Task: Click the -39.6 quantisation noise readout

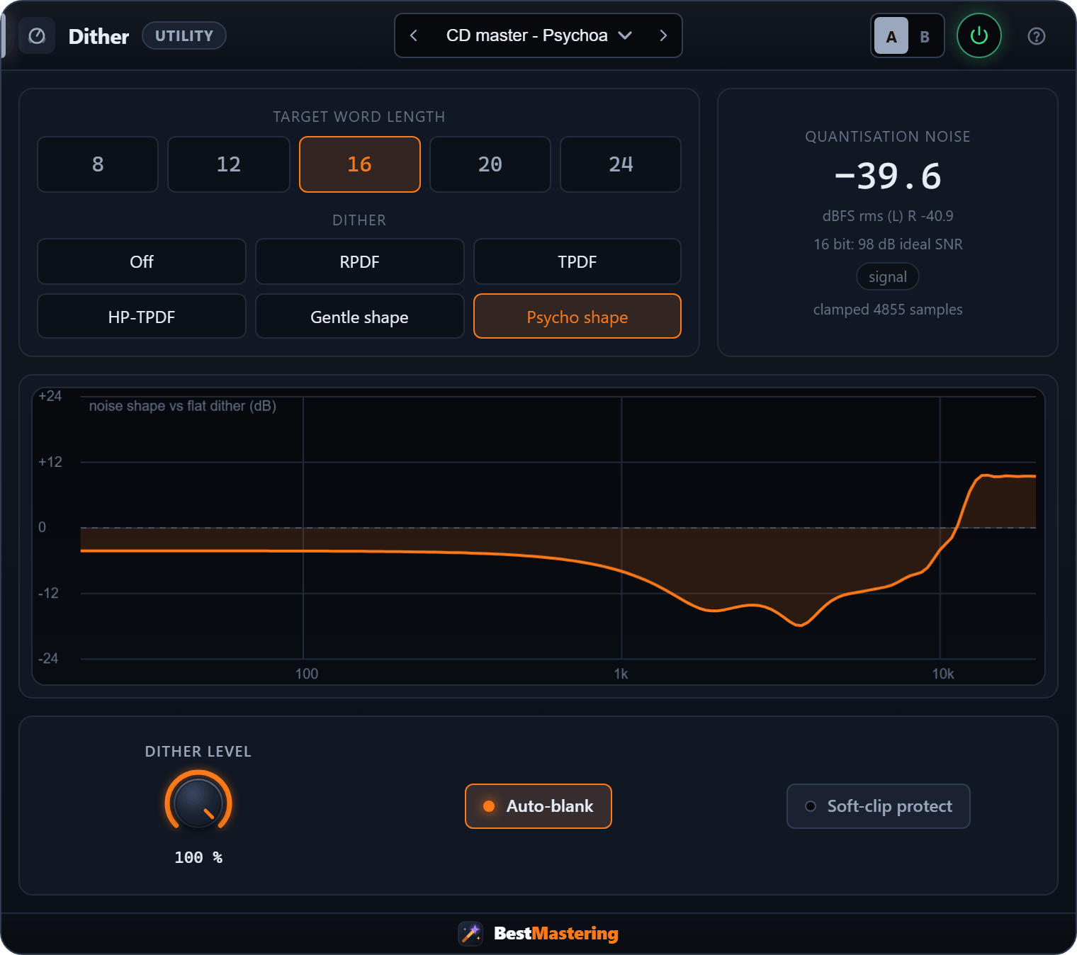Action: click(x=888, y=176)
